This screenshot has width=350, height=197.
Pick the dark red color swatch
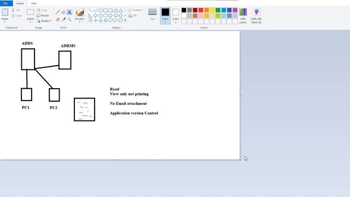click(x=195, y=10)
